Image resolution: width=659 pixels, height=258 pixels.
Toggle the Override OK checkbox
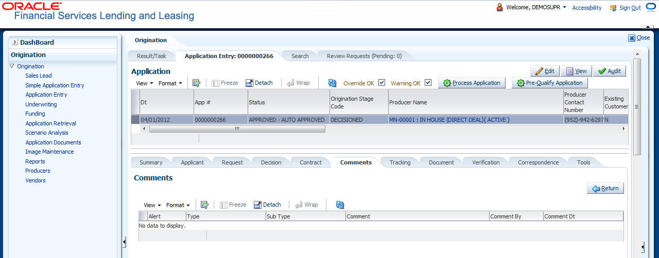[x=381, y=82]
